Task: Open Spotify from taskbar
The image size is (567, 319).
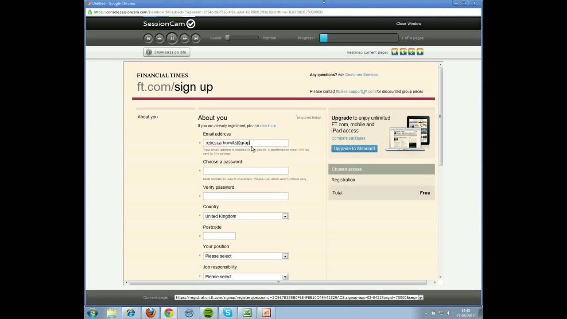Action: tap(208, 313)
